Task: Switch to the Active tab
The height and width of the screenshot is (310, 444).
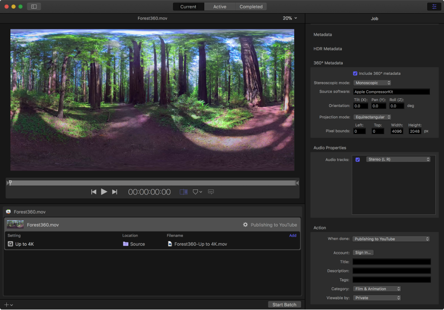Action: 220,7
